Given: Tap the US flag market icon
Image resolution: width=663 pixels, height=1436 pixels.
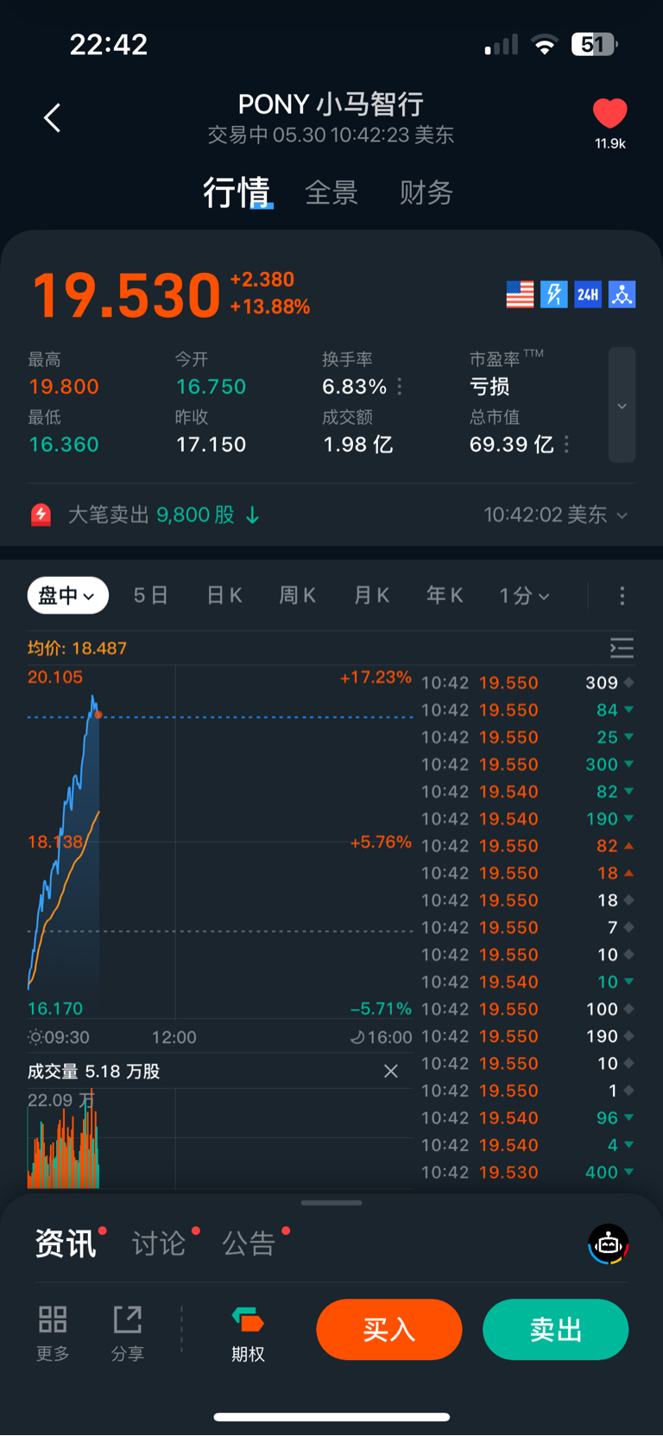Looking at the screenshot, I should click(x=520, y=294).
